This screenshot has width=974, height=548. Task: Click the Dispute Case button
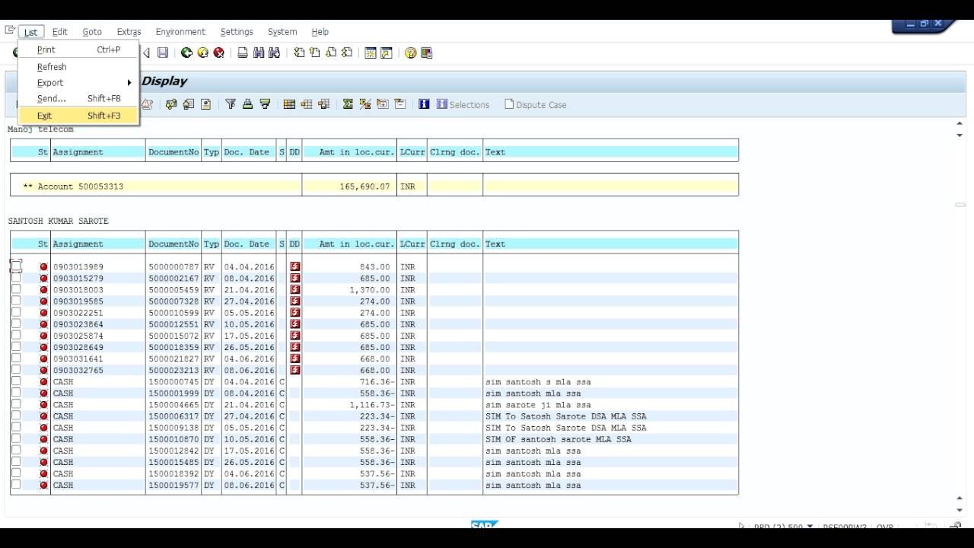coord(535,104)
